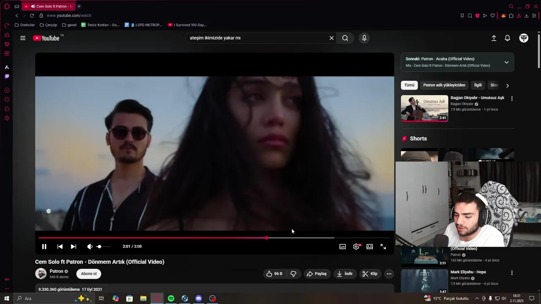Open Çerçöp bookmark folder
541x304 pixels.
[48, 25]
